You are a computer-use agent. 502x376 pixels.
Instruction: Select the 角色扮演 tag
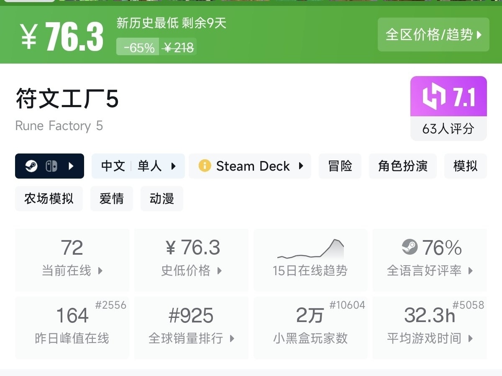(402, 166)
